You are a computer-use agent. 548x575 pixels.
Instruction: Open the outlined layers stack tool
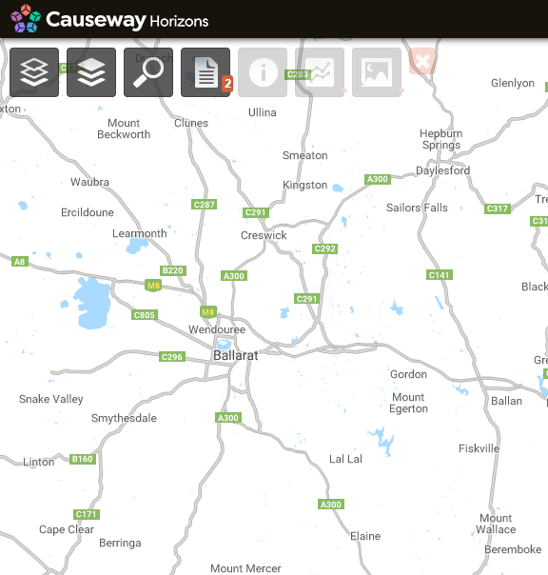[34, 72]
